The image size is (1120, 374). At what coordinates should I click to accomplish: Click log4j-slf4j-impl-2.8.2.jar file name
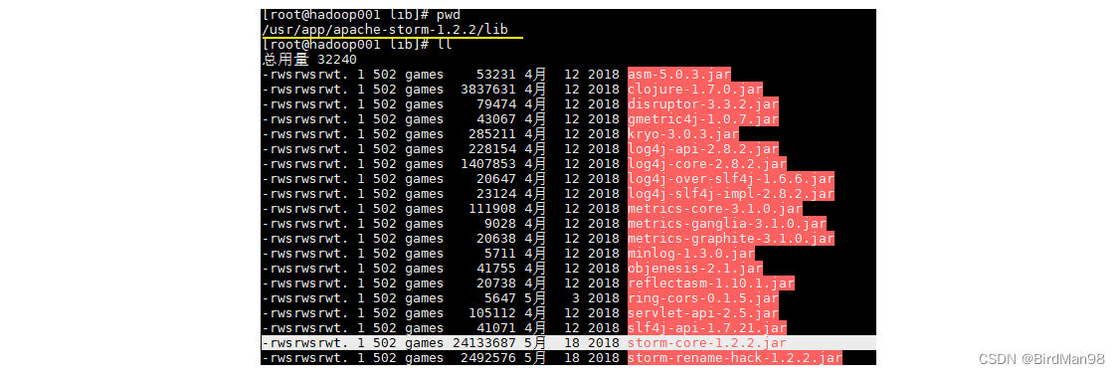(730, 194)
